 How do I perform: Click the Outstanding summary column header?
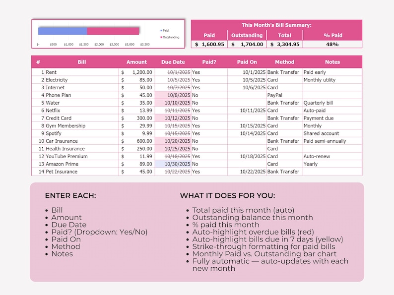(247, 35)
